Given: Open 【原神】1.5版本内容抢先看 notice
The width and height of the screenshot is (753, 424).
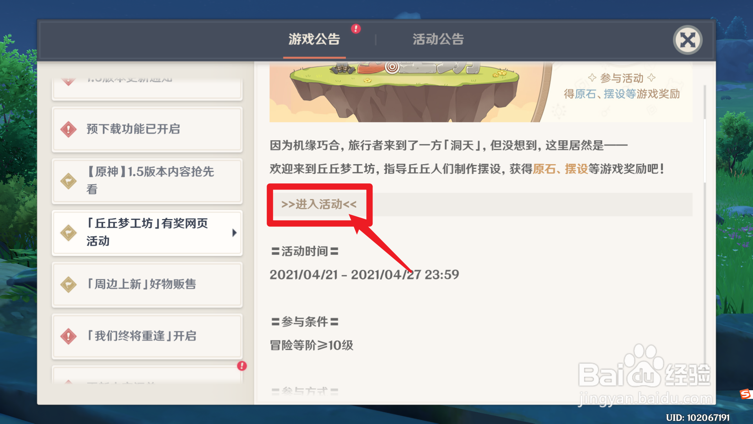Looking at the screenshot, I should click(147, 181).
